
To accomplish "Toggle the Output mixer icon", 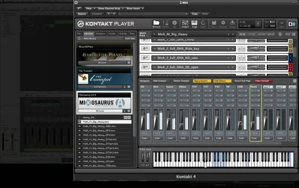I will 185,24.
